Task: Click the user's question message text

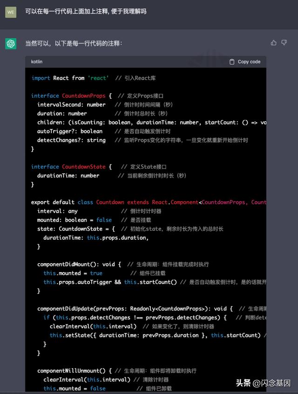Action: pyautogui.click(x=86, y=11)
